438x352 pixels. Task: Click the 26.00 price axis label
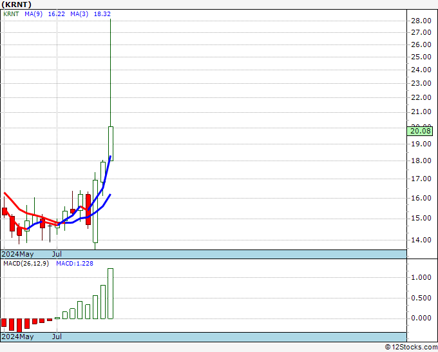[x=421, y=44]
